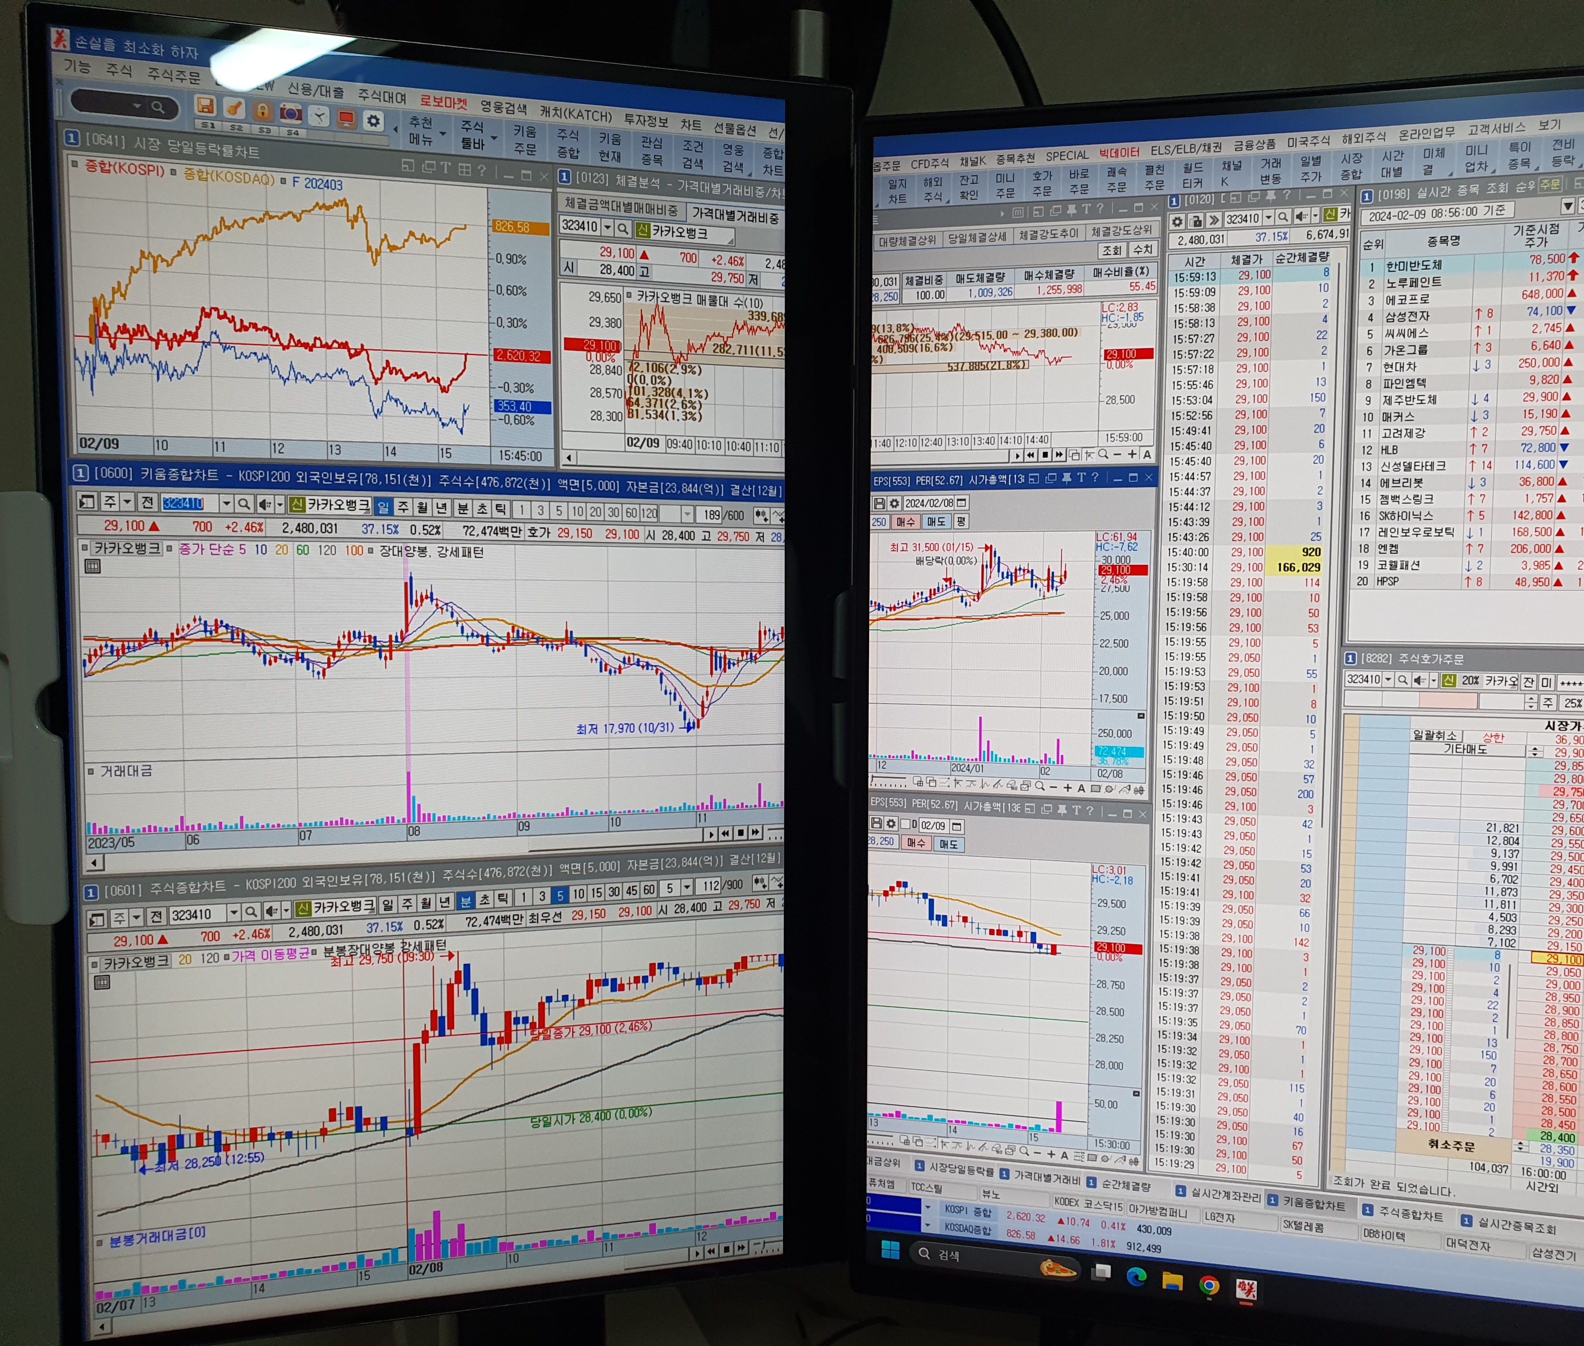Click the red monitor icon in top toolbar

point(346,118)
